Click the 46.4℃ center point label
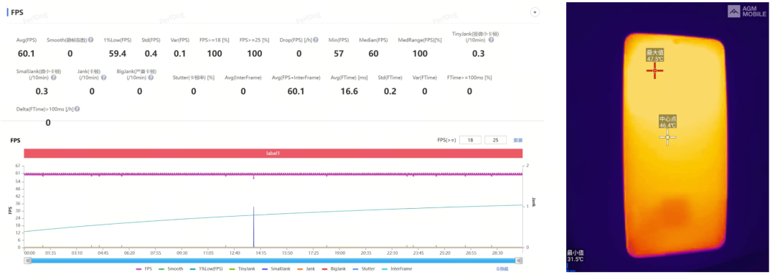This screenshot has width=775, height=277. (667, 125)
